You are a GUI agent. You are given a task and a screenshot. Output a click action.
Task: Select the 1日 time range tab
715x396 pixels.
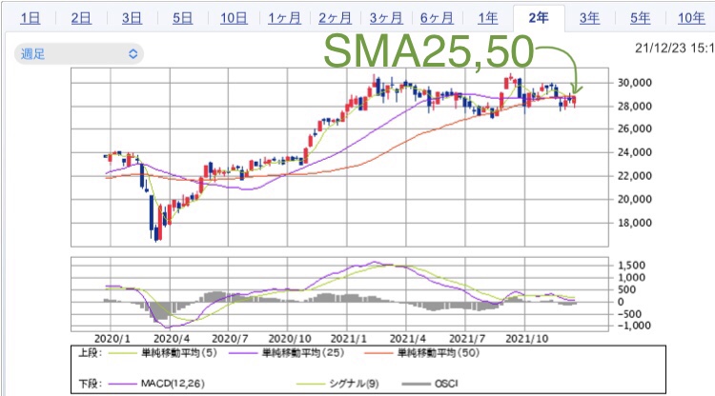pos(30,18)
